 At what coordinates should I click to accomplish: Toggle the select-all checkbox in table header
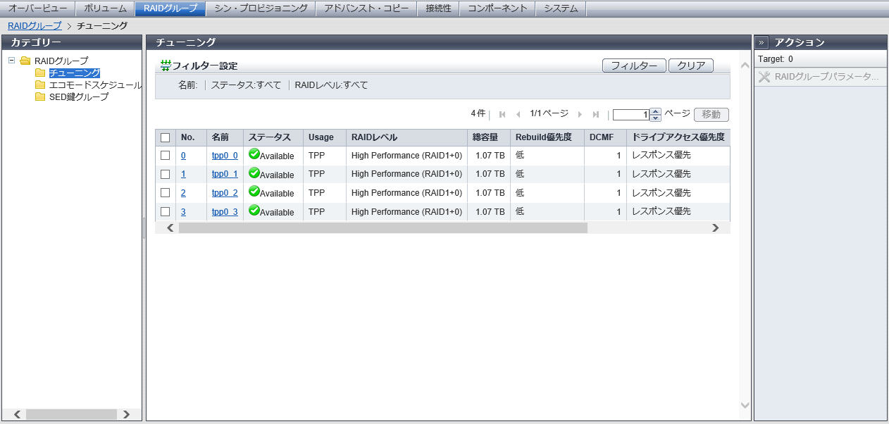click(x=166, y=137)
